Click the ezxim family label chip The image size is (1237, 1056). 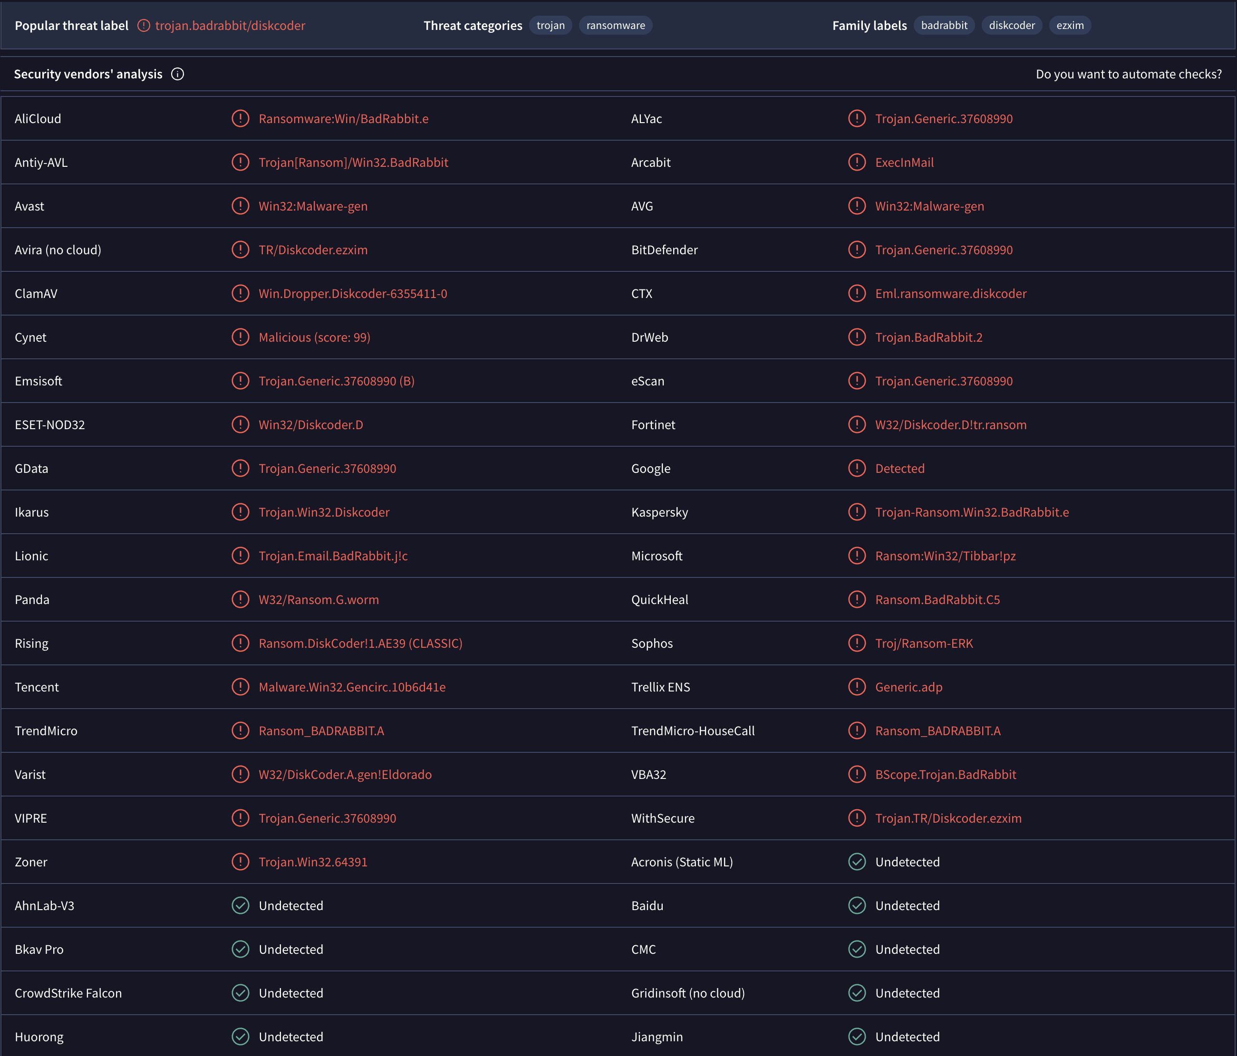click(x=1070, y=26)
